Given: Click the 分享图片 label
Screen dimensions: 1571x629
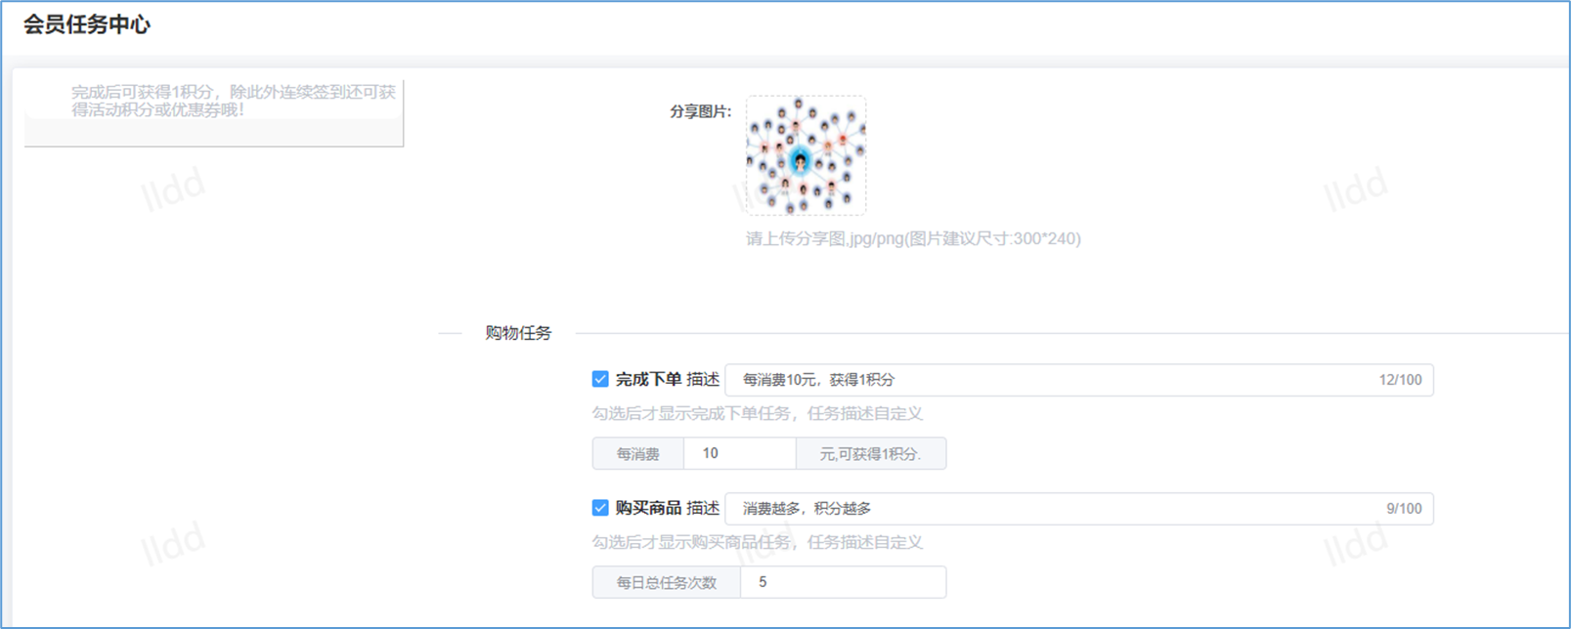Looking at the screenshot, I should pyautogui.click(x=700, y=111).
